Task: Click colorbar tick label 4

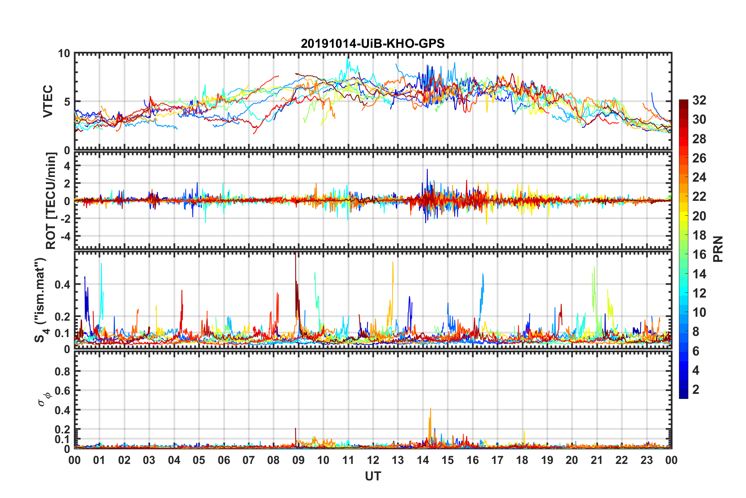Action: pyautogui.click(x=696, y=370)
